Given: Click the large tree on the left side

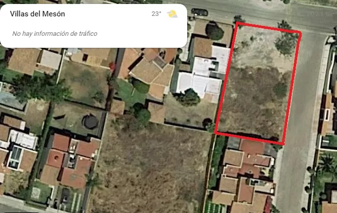Looking at the screenshot, I should (x=41, y=88).
